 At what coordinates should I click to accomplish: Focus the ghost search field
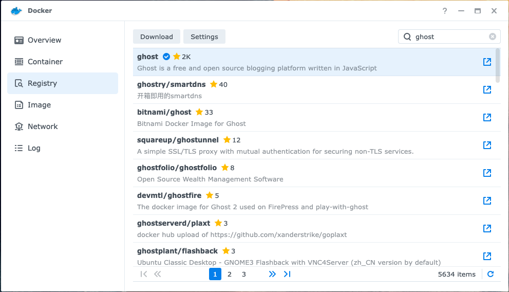click(449, 36)
